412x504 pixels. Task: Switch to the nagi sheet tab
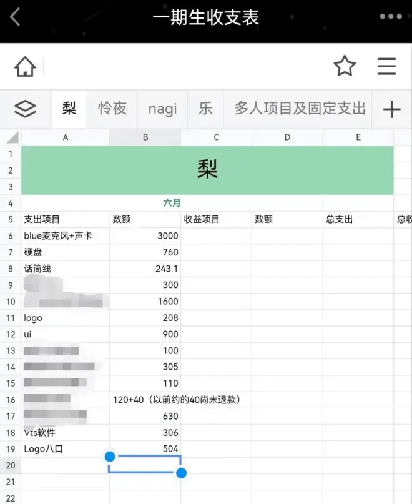pyautogui.click(x=162, y=109)
